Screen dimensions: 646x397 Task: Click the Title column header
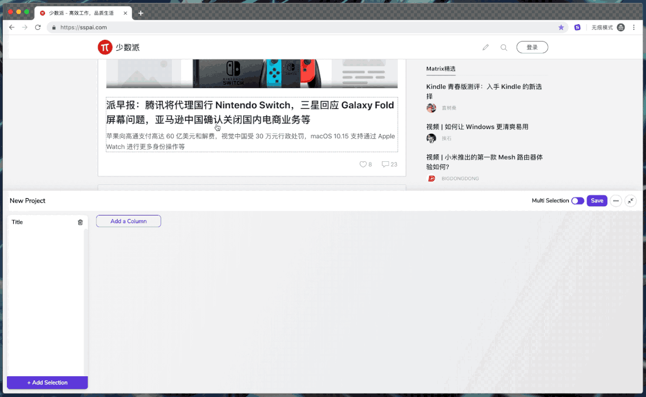coord(17,222)
